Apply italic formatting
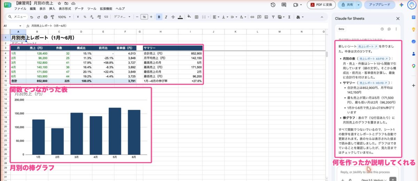This screenshot has width=418, height=181. [166, 17]
